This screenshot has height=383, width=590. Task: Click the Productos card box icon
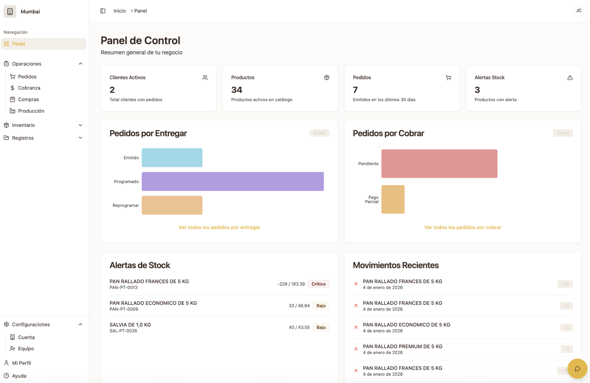coord(326,77)
